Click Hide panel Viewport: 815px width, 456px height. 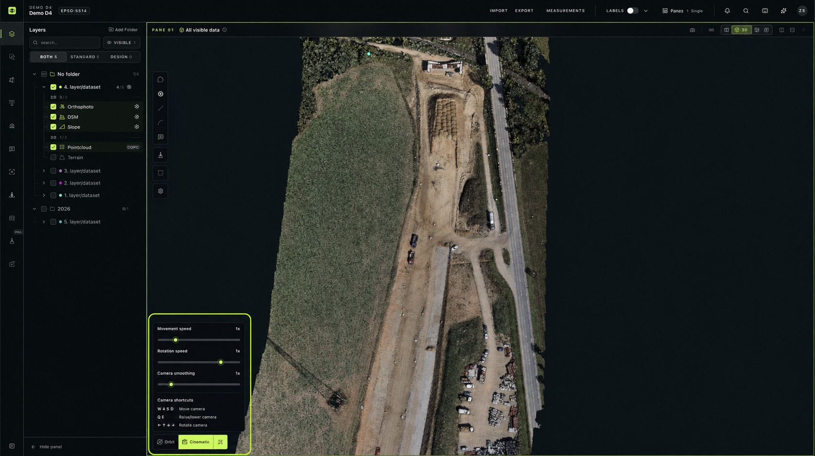point(47,447)
